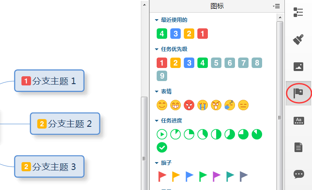Open the format brush sidebar panel
312x190 pixels.
[x=298, y=39]
